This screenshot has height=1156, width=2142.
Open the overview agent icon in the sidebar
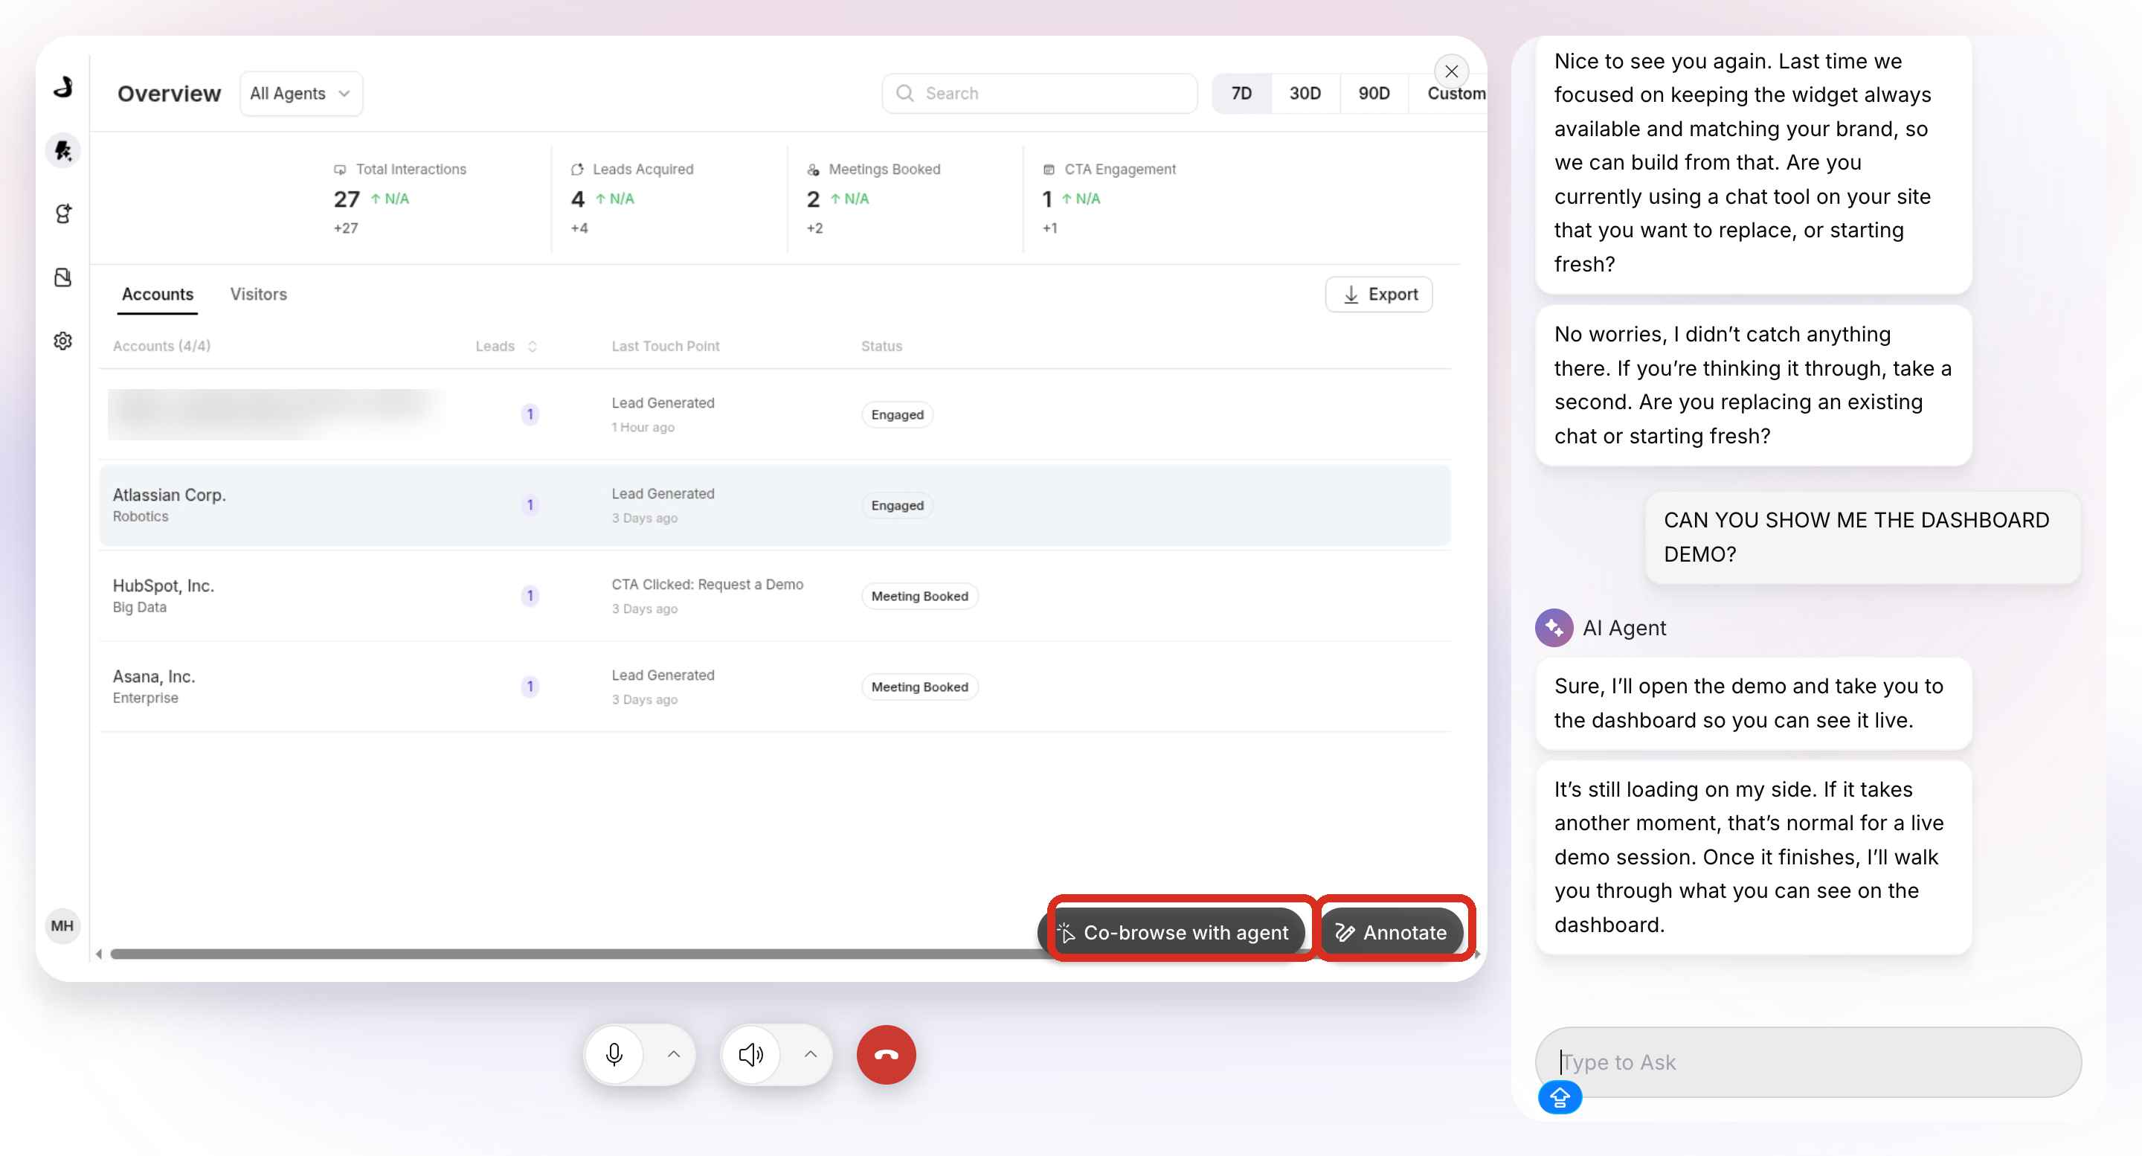(63, 150)
